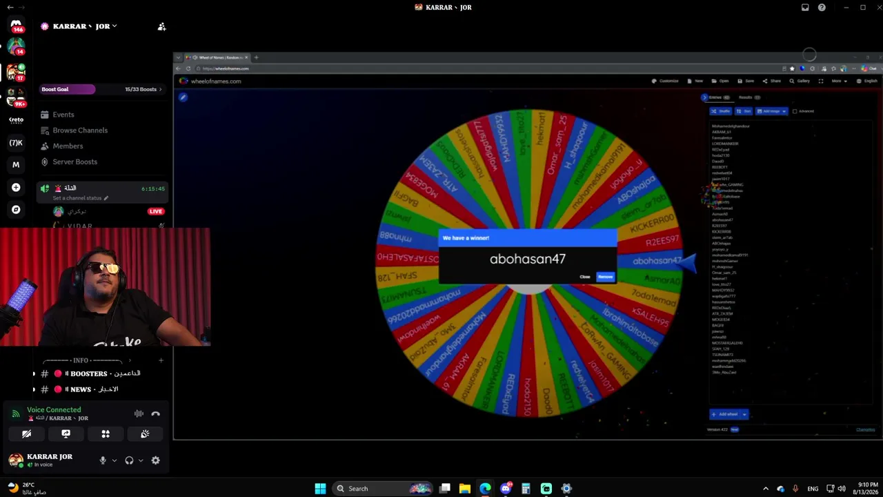Open Microsoft Edge from taskbar

click(x=486, y=489)
